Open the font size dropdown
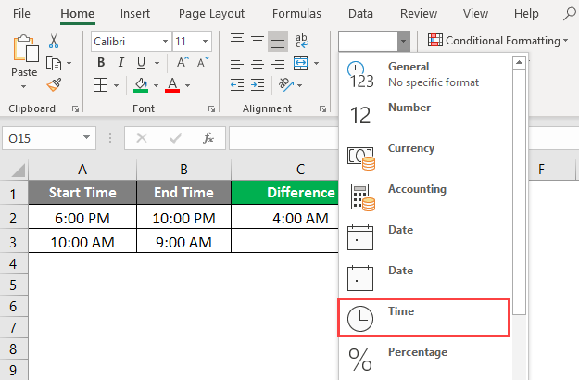This screenshot has height=380, width=579. click(205, 41)
